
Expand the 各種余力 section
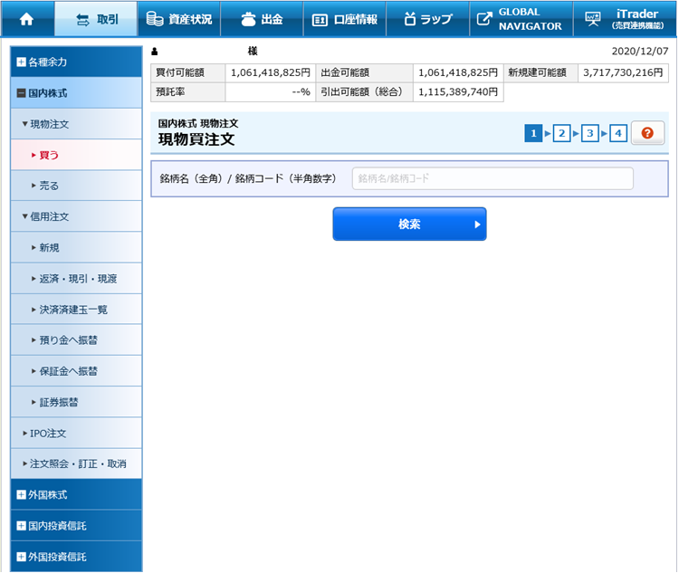point(76,62)
